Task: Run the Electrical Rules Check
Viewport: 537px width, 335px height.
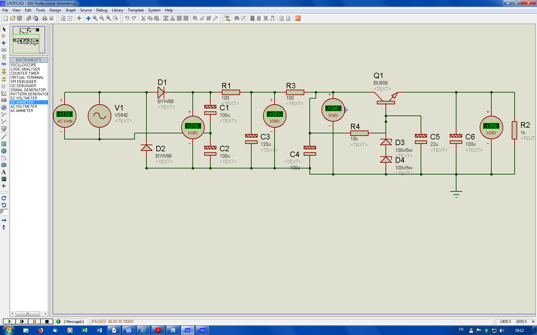Action: (x=288, y=18)
